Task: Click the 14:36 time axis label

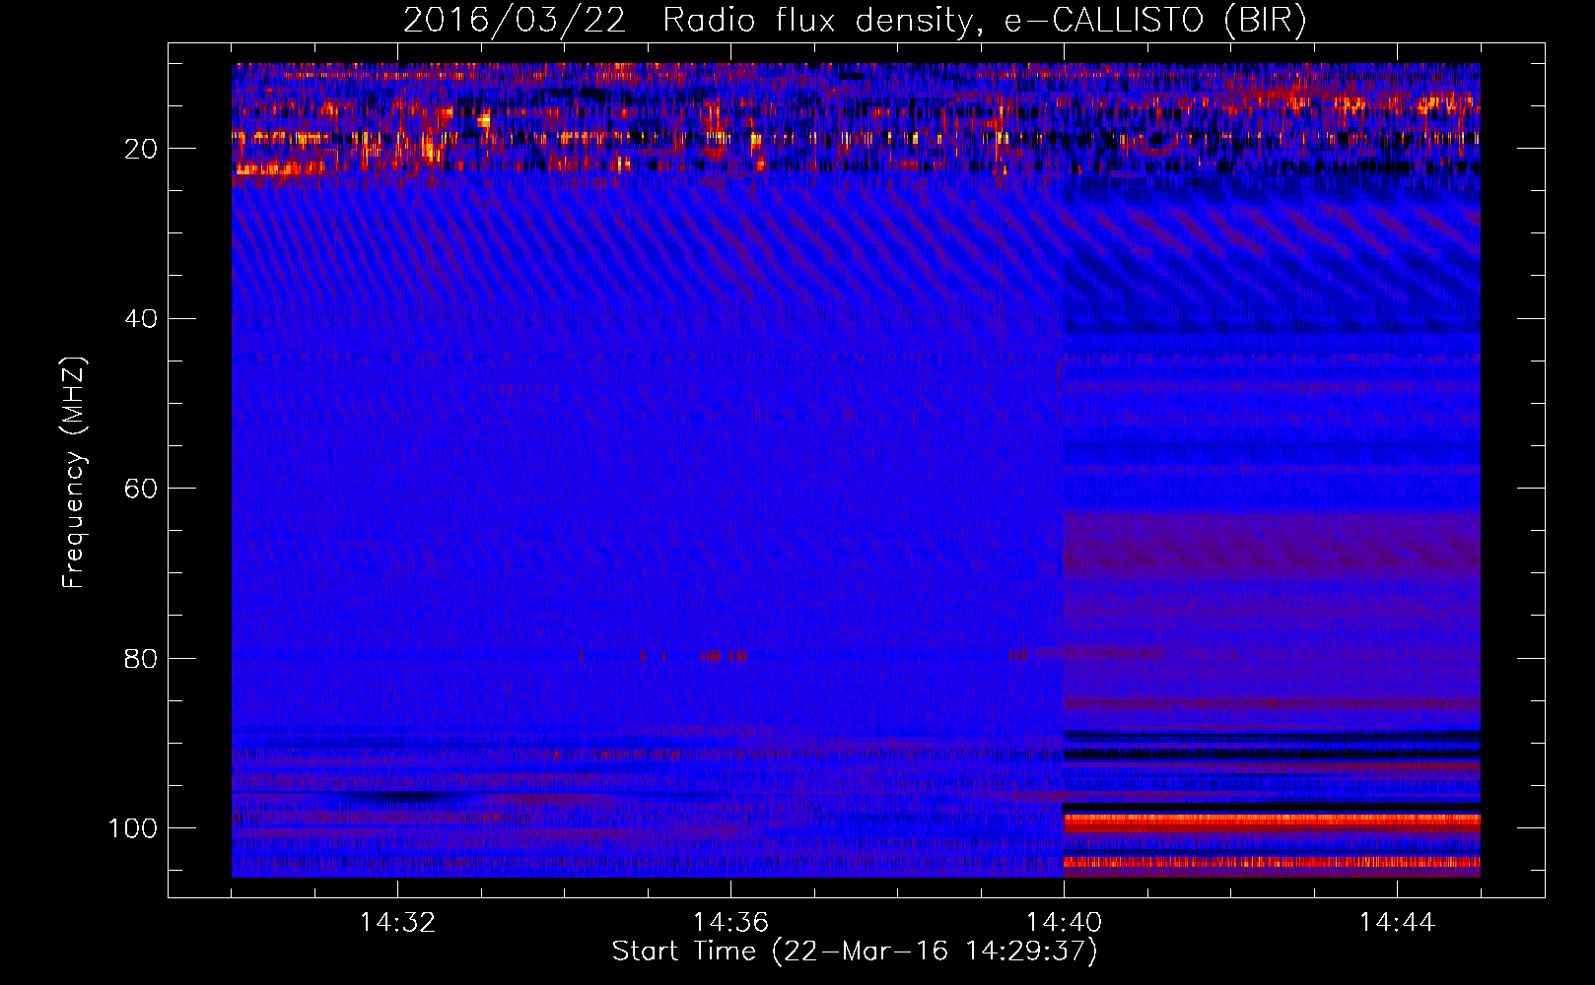Action: (730, 923)
